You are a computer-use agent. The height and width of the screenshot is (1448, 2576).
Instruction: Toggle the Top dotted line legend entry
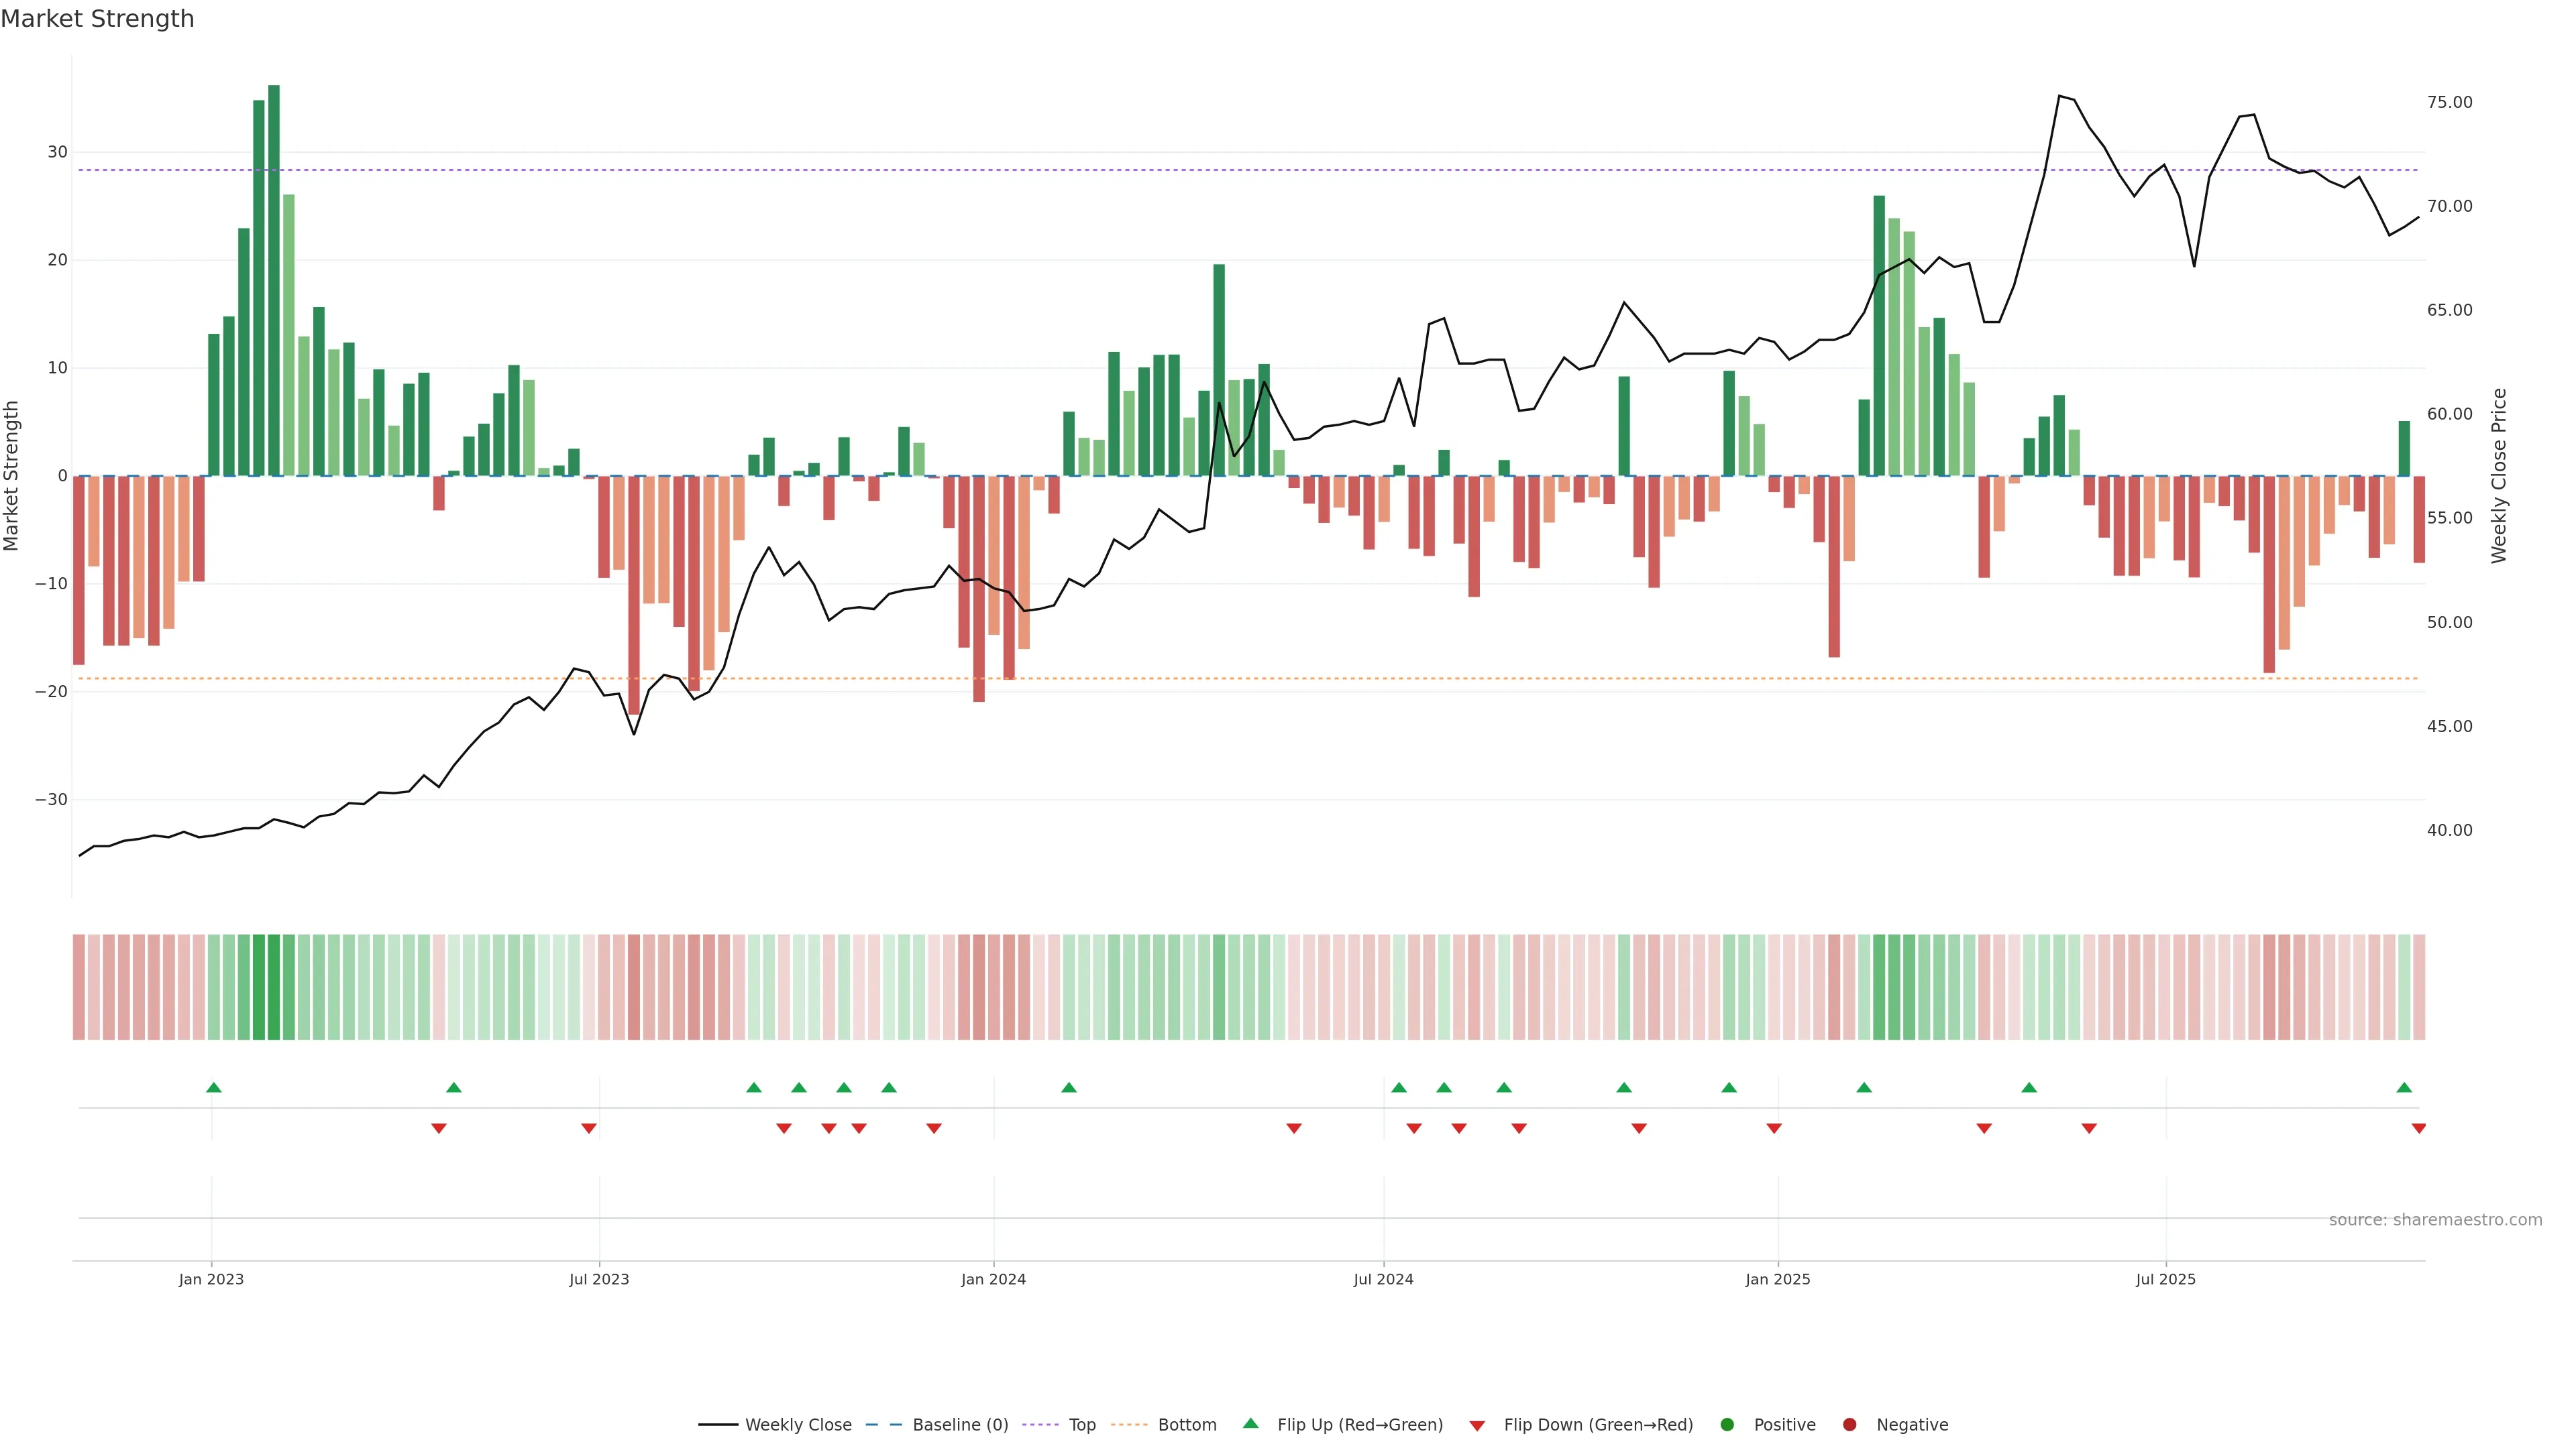[x=1081, y=1424]
